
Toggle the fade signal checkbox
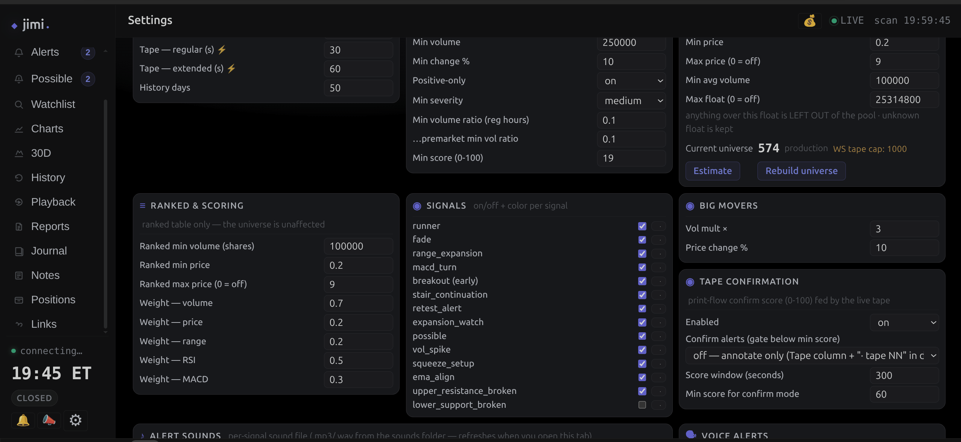(642, 240)
